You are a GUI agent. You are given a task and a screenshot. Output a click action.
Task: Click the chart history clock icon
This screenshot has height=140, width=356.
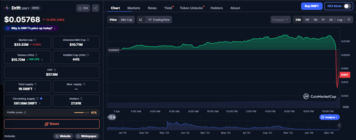click(x=112, y=117)
